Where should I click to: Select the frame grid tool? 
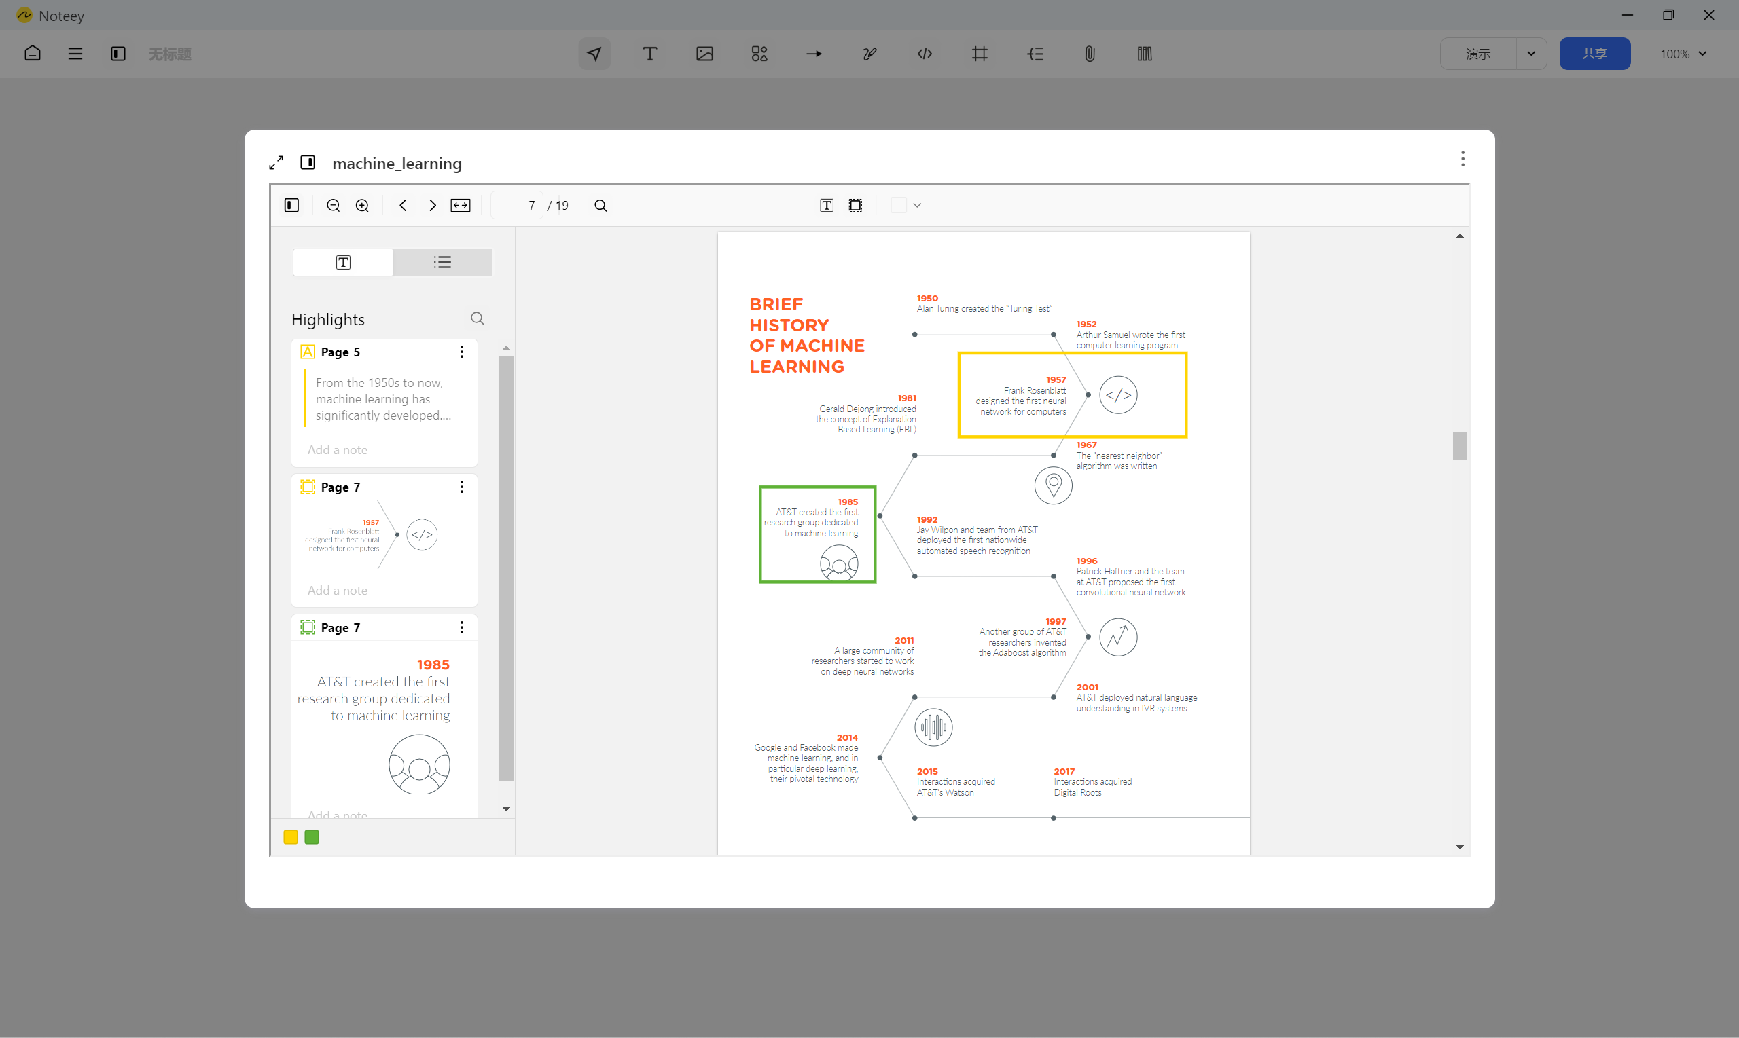[x=980, y=54]
